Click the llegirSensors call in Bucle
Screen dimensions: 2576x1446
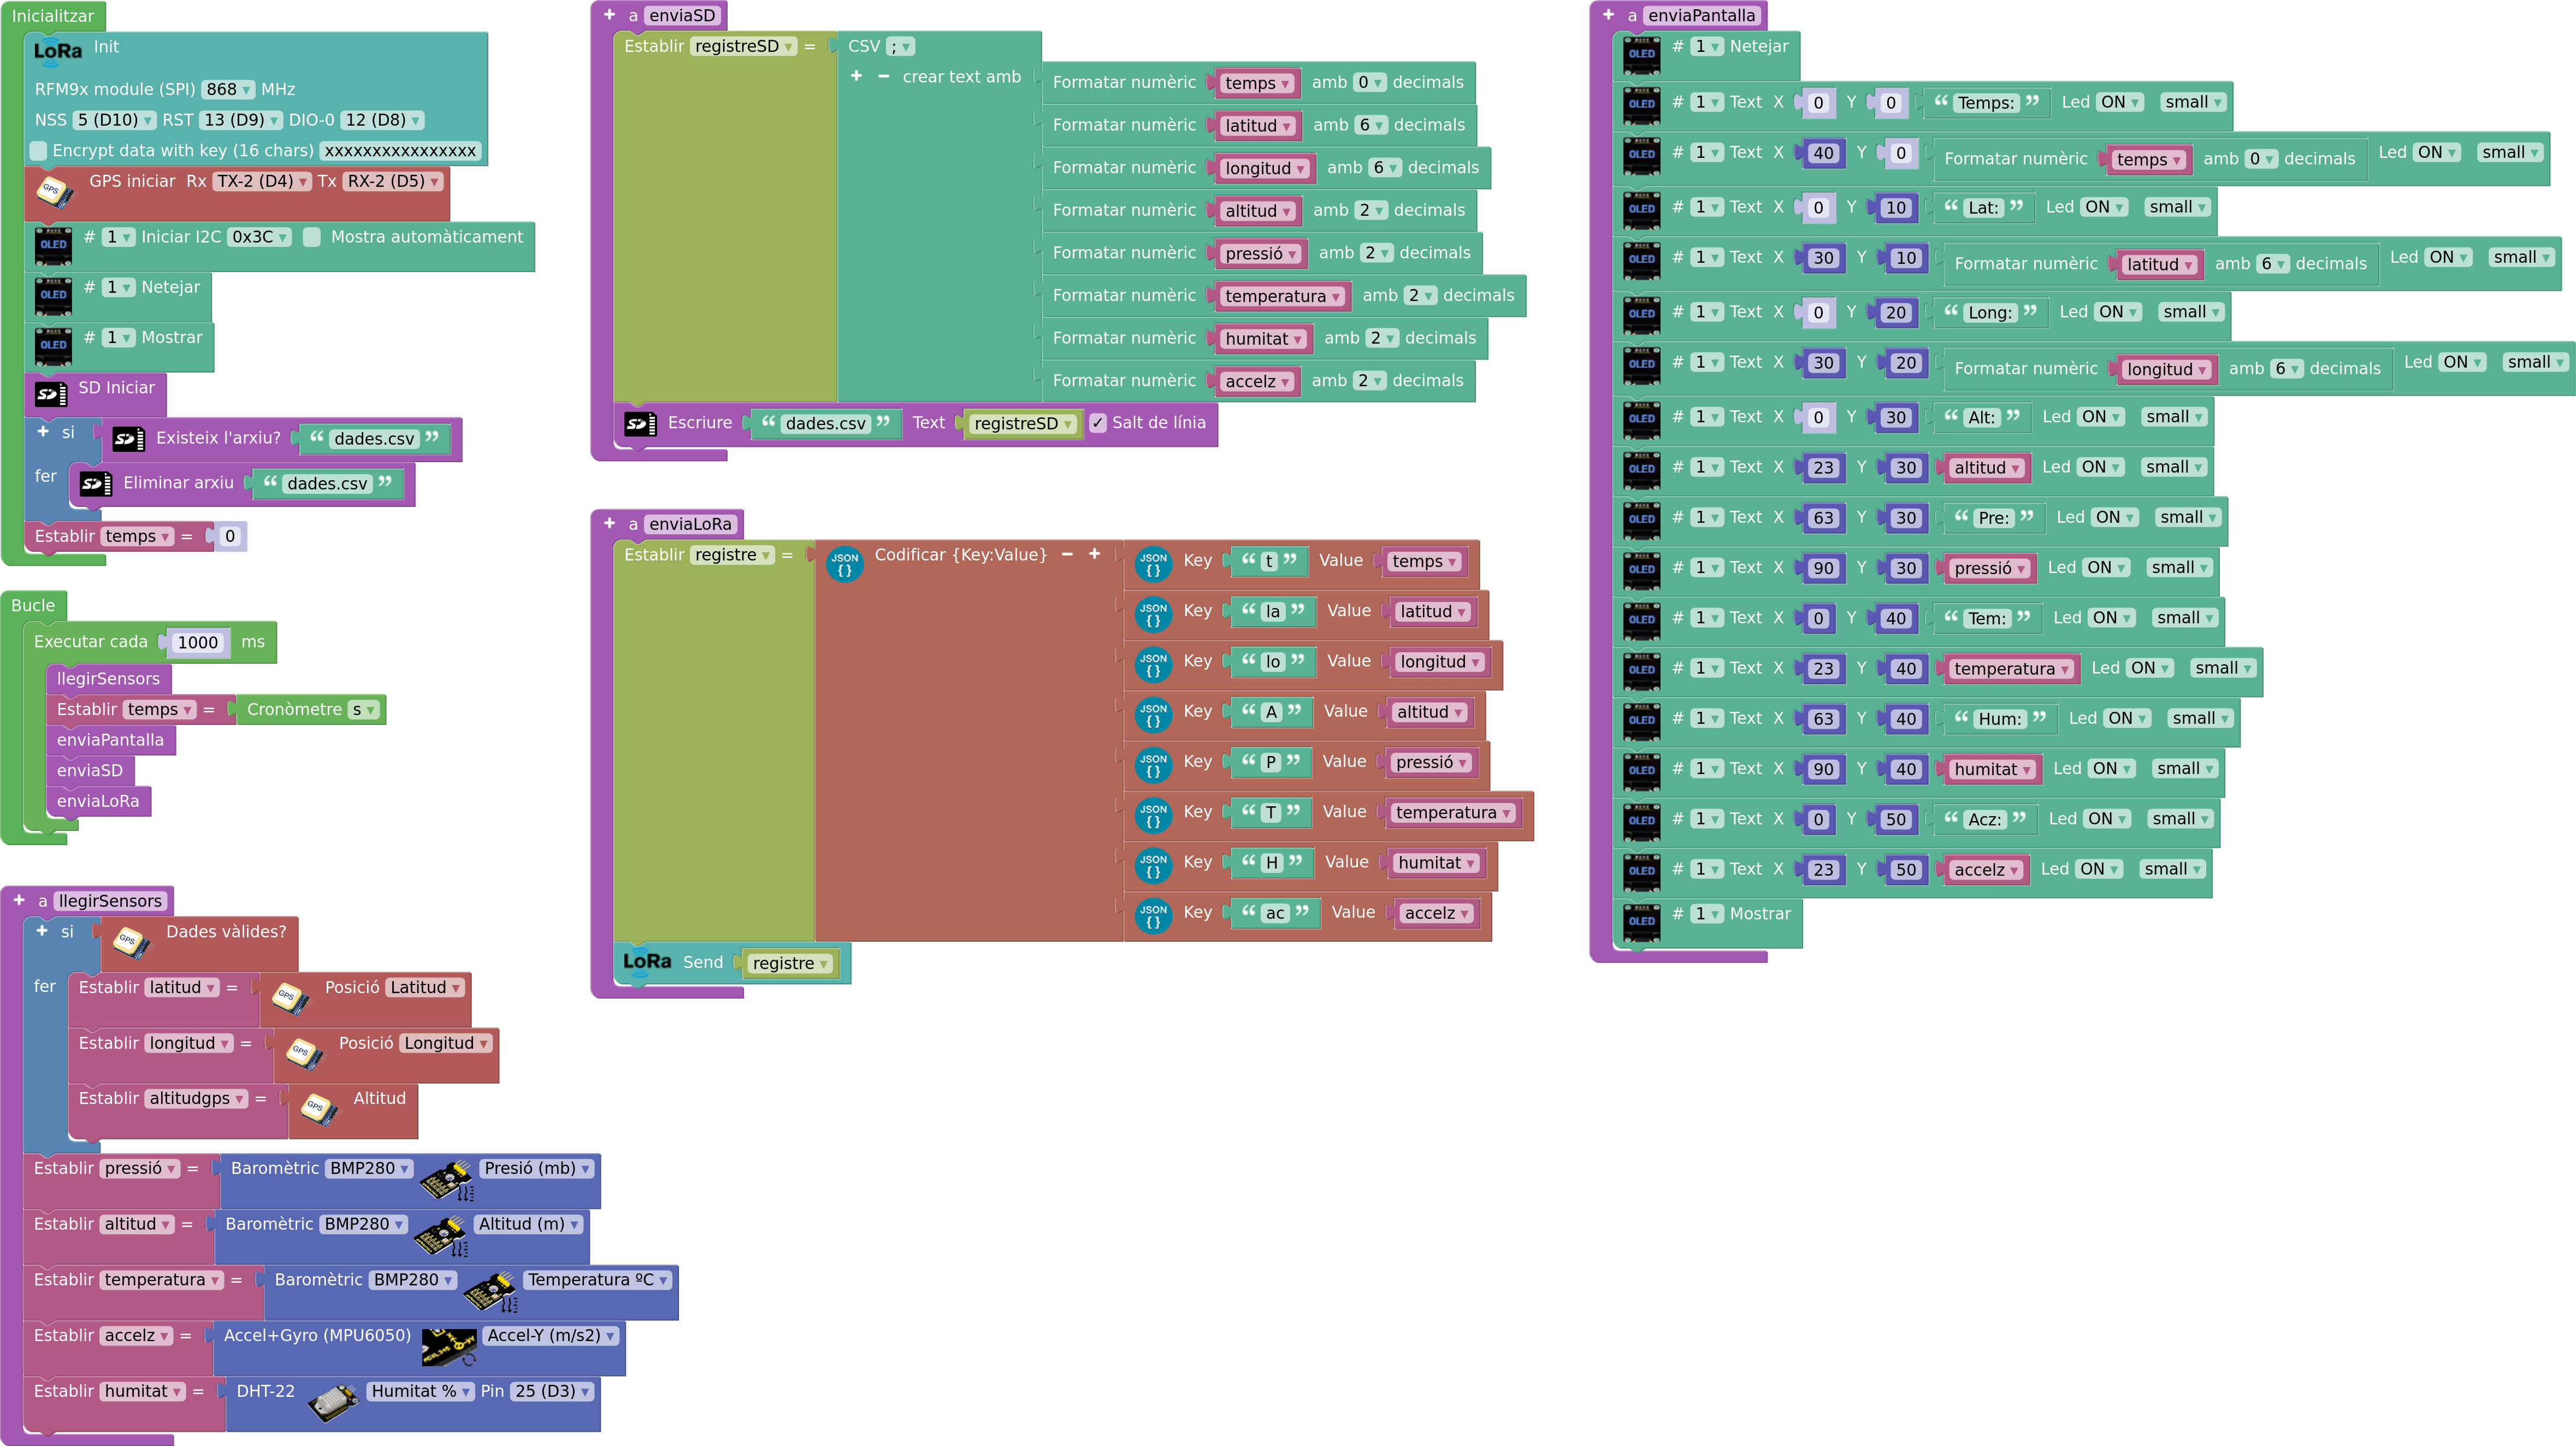pos(108,679)
